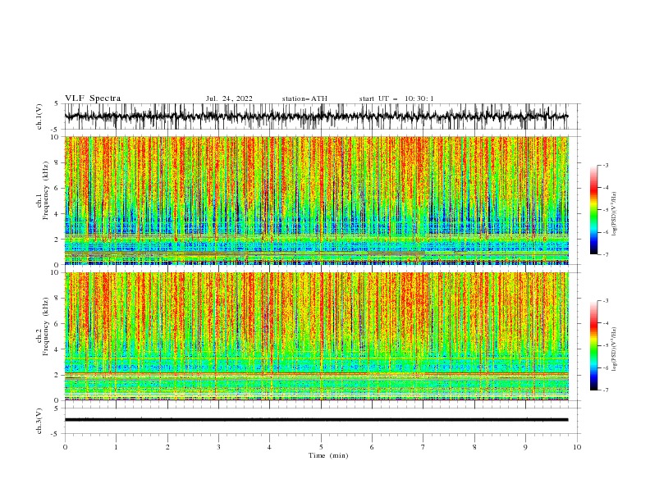Click the log(PSD) label beside ch.1 color bar
650x502 pixels.
[x=615, y=214]
